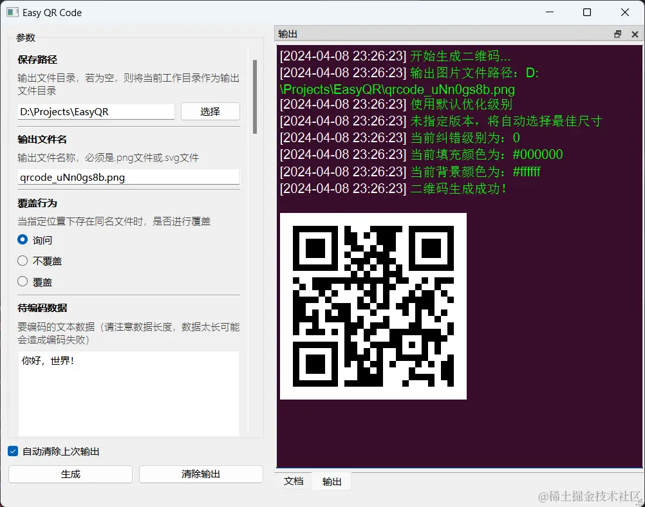Click the 清除输出 button
This screenshot has width=645, height=507.
coord(201,474)
